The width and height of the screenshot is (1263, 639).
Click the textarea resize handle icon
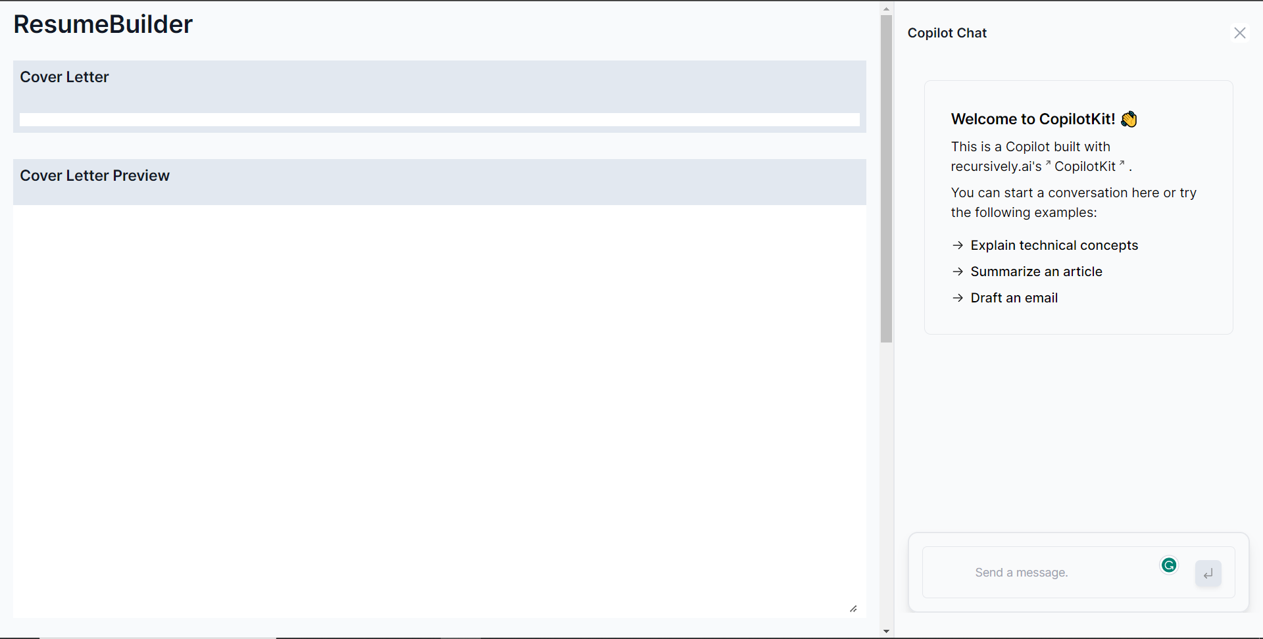click(x=853, y=609)
